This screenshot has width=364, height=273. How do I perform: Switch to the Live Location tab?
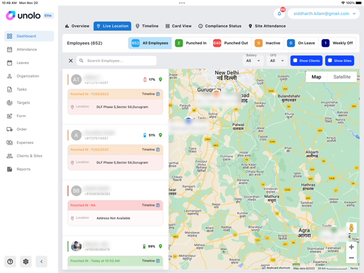(x=112, y=26)
